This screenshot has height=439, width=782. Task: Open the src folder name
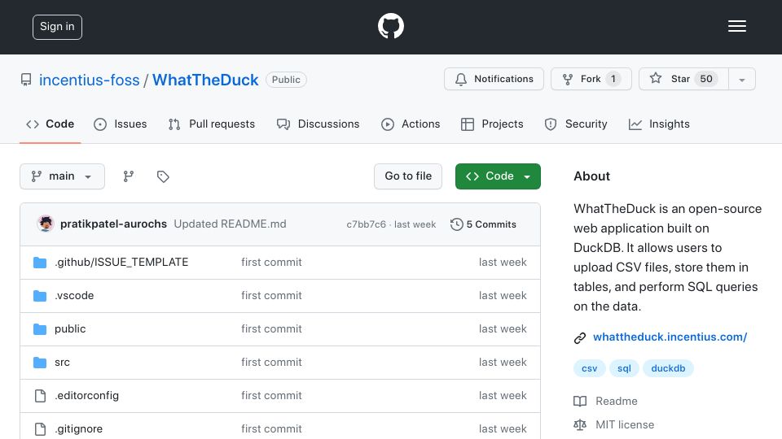tap(63, 363)
